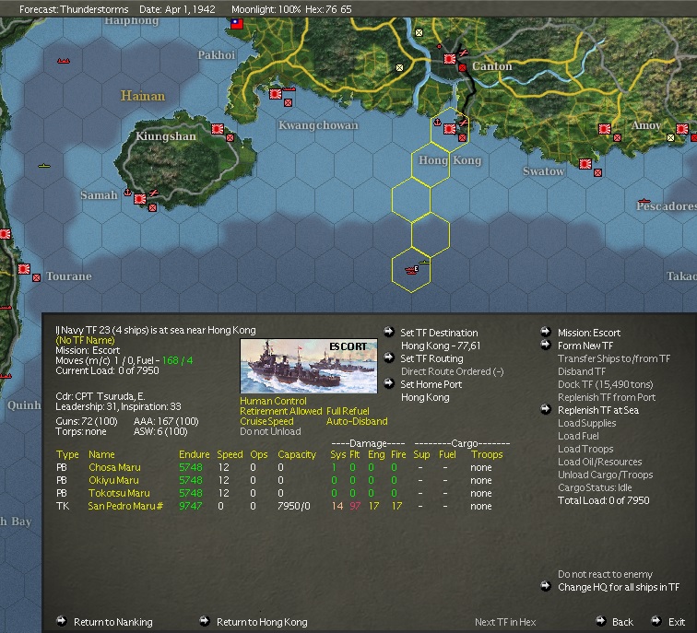Select Replenish TF at Sea
Viewport: 697px width, 633px height.
[x=598, y=410]
